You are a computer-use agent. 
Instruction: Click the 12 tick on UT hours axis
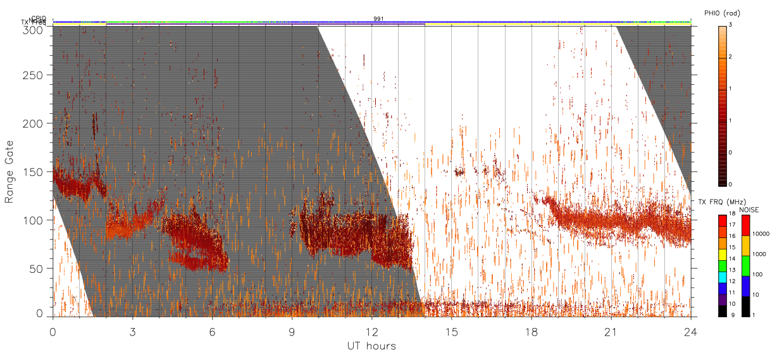(x=371, y=331)
